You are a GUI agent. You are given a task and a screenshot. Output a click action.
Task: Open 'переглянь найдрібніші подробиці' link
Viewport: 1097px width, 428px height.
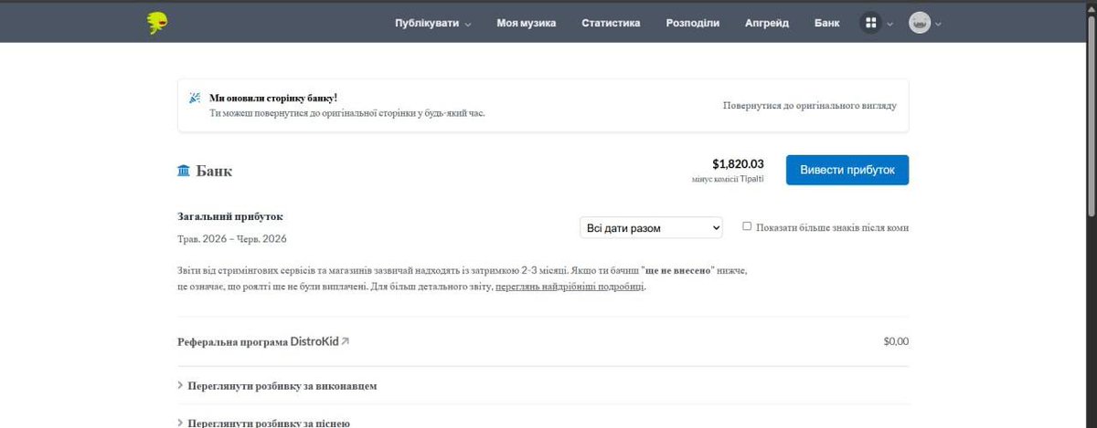tap(570, 287)
